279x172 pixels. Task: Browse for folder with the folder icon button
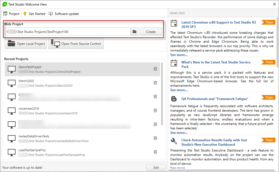pyautogui.click(x=135, y=32)
